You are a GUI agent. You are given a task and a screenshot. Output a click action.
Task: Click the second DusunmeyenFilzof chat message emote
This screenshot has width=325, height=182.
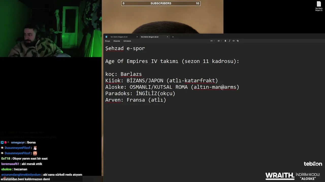[x=35, y=153]
